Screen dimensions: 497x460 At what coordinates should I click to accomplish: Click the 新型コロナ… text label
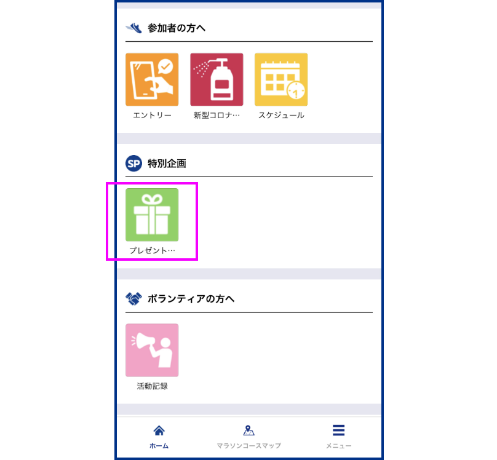pyautogui.click(x=217, y=116)
